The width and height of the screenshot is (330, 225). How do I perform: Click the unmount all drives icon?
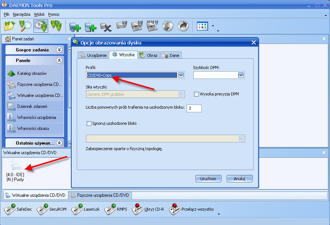[x=153, y=26]
